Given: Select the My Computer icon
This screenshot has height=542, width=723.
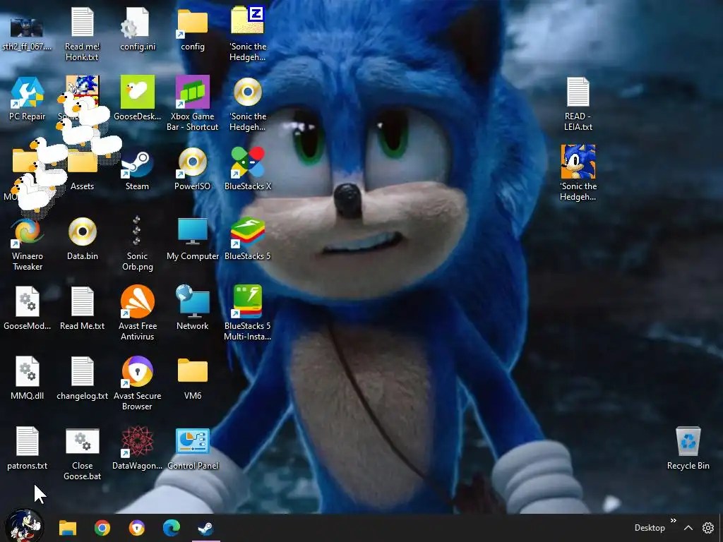Looking at the screenshot, I should (192, 231).
